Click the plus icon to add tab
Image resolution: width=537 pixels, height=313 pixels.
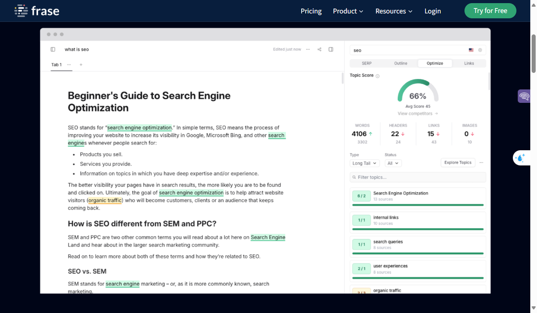click(x=81, y=65)
